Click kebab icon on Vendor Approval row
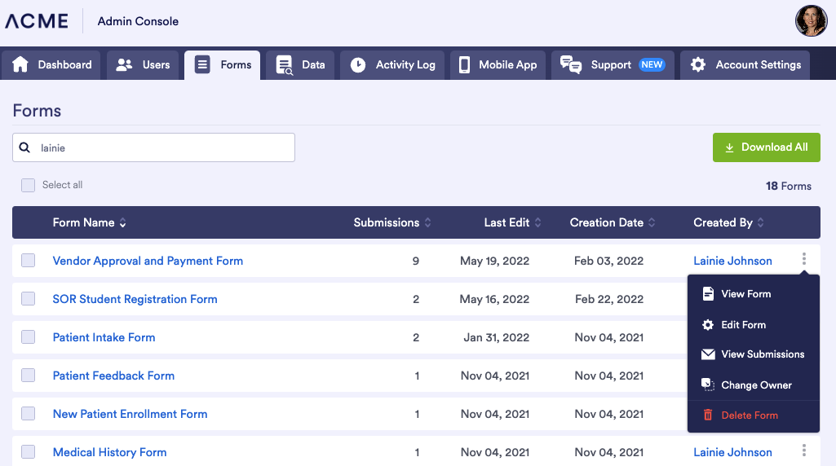 [x=804, y=259]
